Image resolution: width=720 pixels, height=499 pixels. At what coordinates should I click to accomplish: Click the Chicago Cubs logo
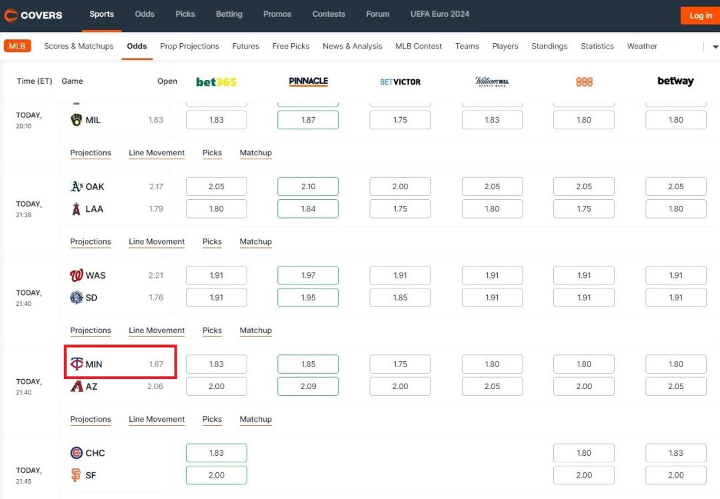click(76, 453)
